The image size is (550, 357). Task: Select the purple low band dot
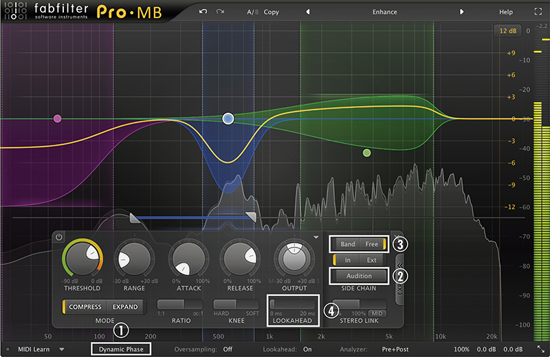[58, 118]
